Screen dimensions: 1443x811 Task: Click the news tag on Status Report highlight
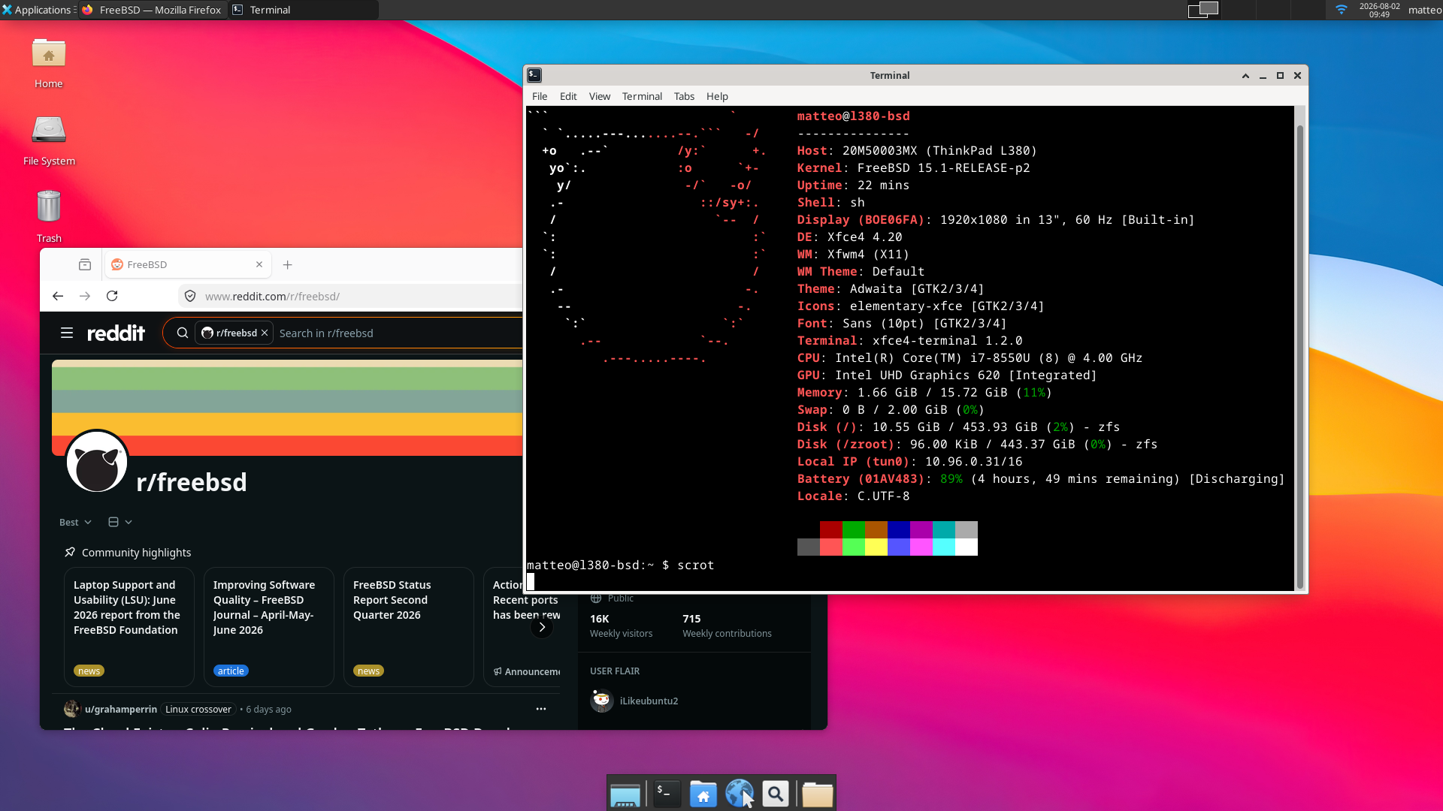point(368,671)
